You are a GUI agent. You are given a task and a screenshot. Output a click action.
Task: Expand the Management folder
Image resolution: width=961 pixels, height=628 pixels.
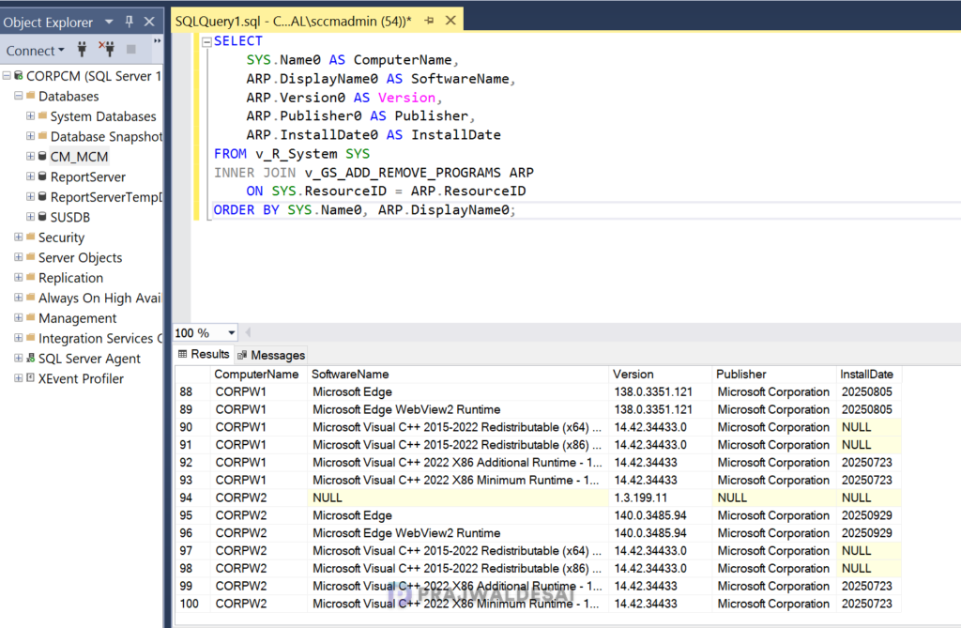19,317
